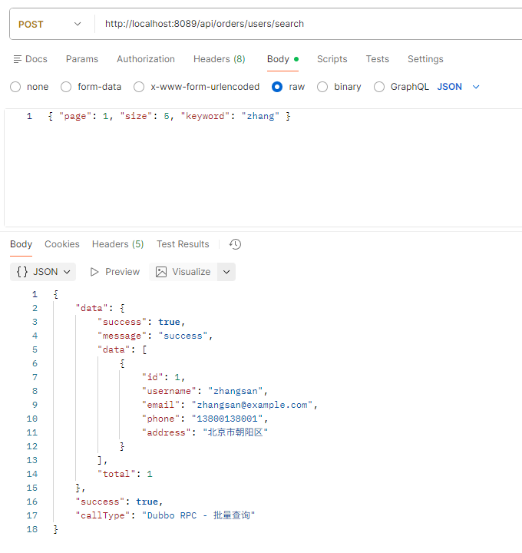Viewport: 522px width, 553px height.
Task: Open the request Headers (8) tab
Action: [x=219, y=59]
